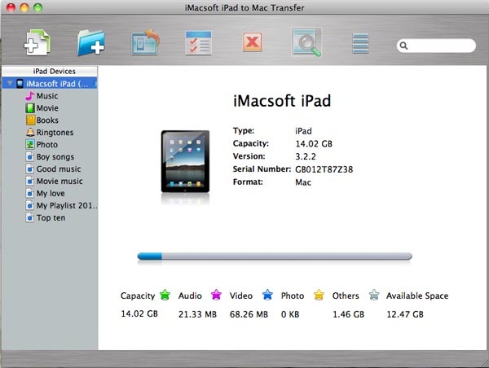Select the Boy songs playlist

tap(55, 157)
